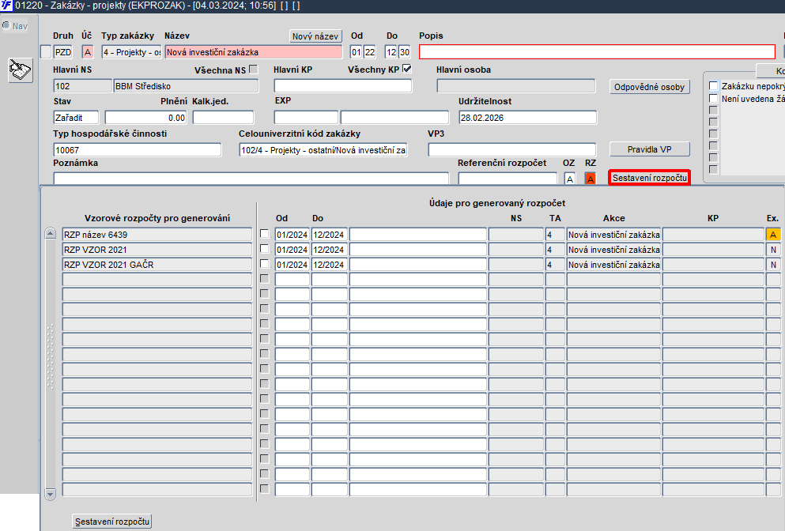Viewport: 785px width, 531px height.
Task: Select the RZP VZOR 2021 template row
Action: point(157,250)
